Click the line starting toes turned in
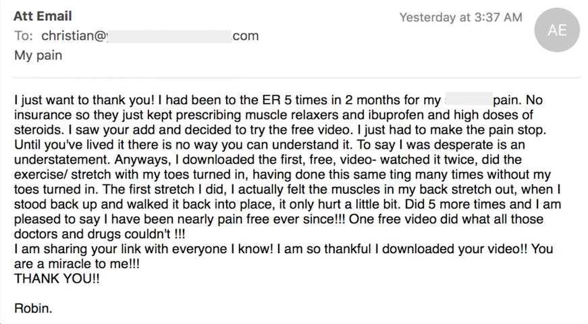The width and height of the screenshot is (588, 324). pos(288,190)
